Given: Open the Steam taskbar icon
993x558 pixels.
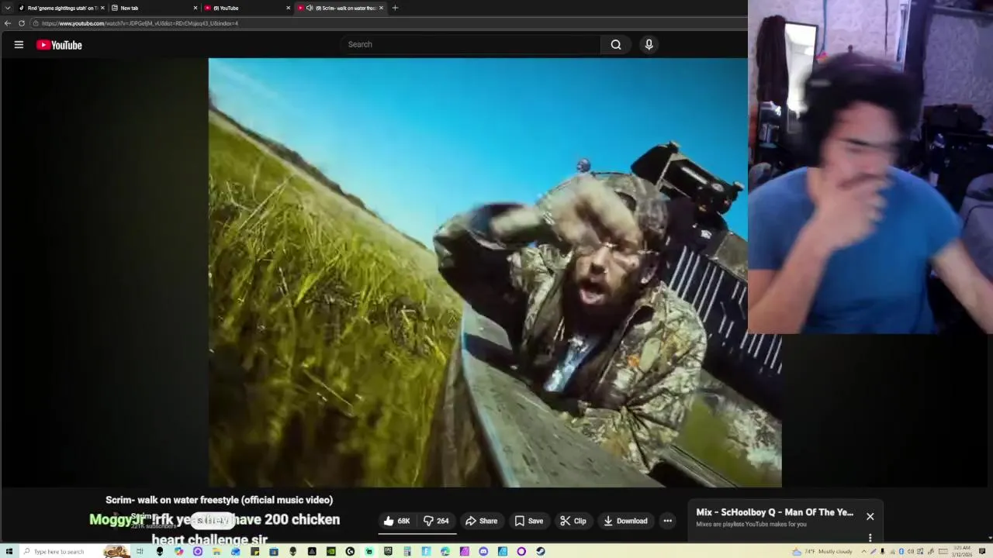Looking at the screenshot, I should pos(540,551).
